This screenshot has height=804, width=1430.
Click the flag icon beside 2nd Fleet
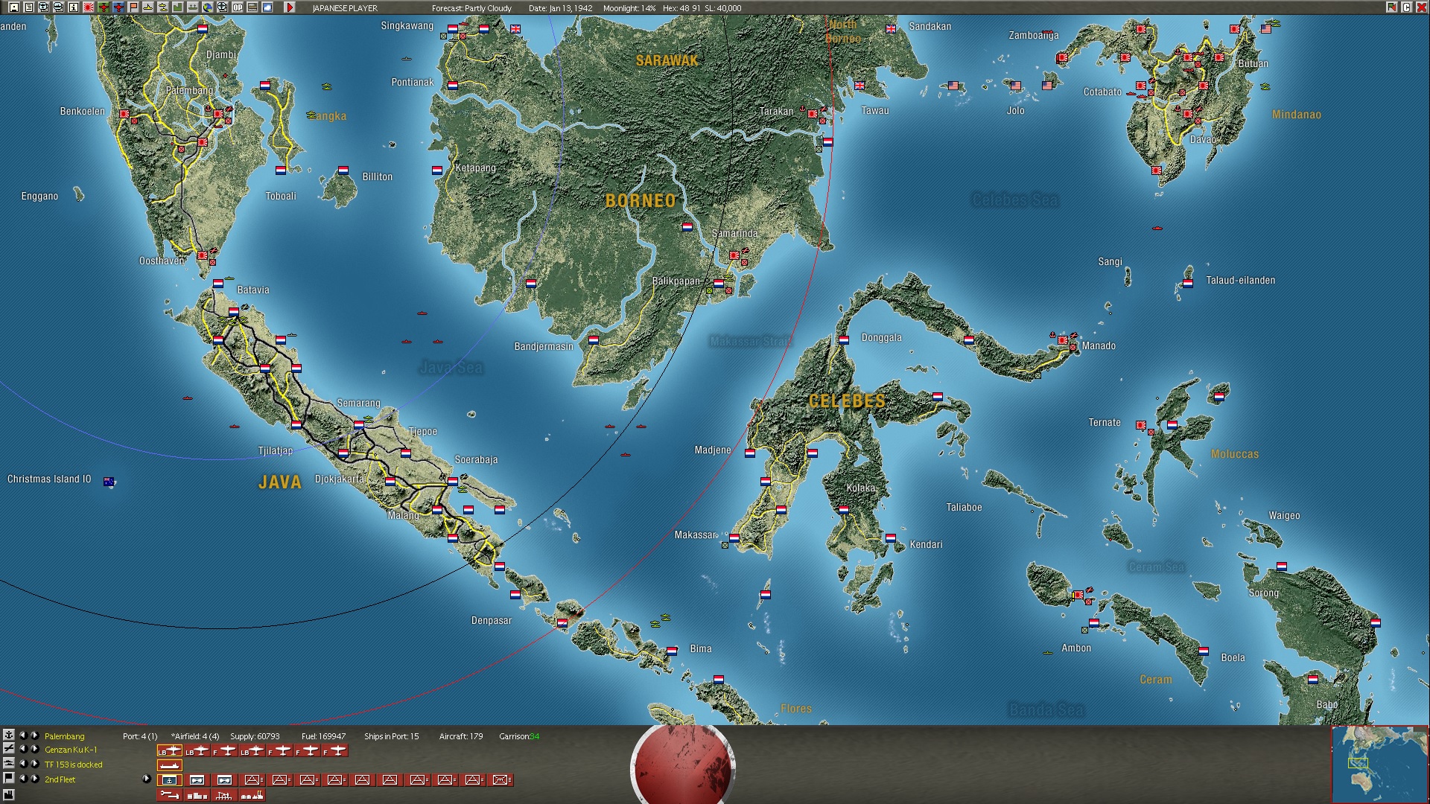click(9, 778)
